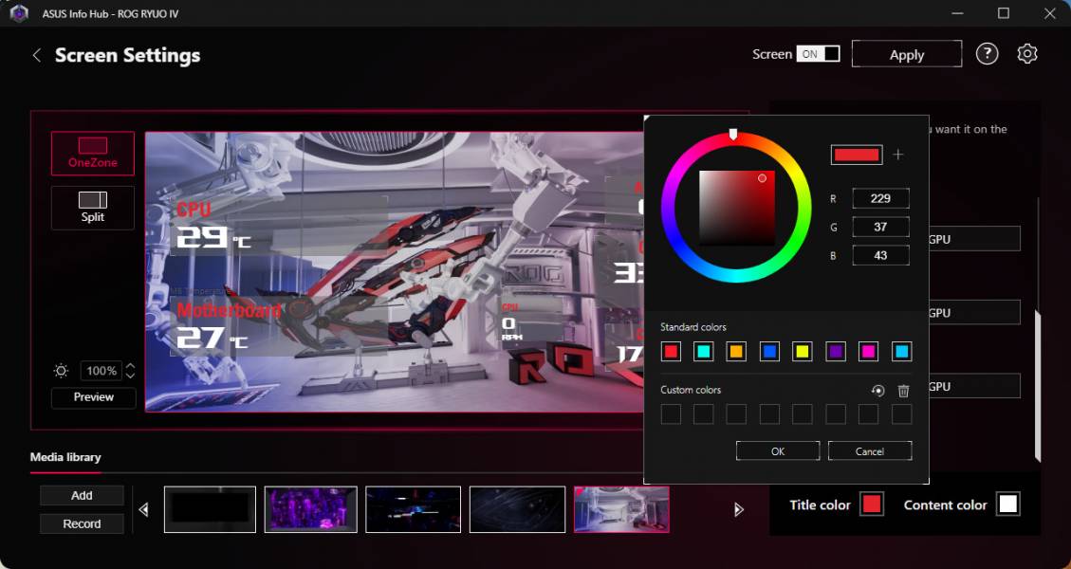Screen dimensions: 1071x569
Task: Click the Content color swatch
Action: (1007, 504)
